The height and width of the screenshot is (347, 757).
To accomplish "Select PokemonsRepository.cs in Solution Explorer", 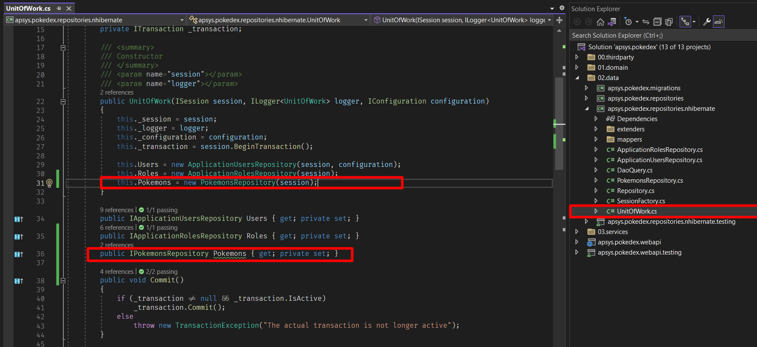I will point(650,181).
